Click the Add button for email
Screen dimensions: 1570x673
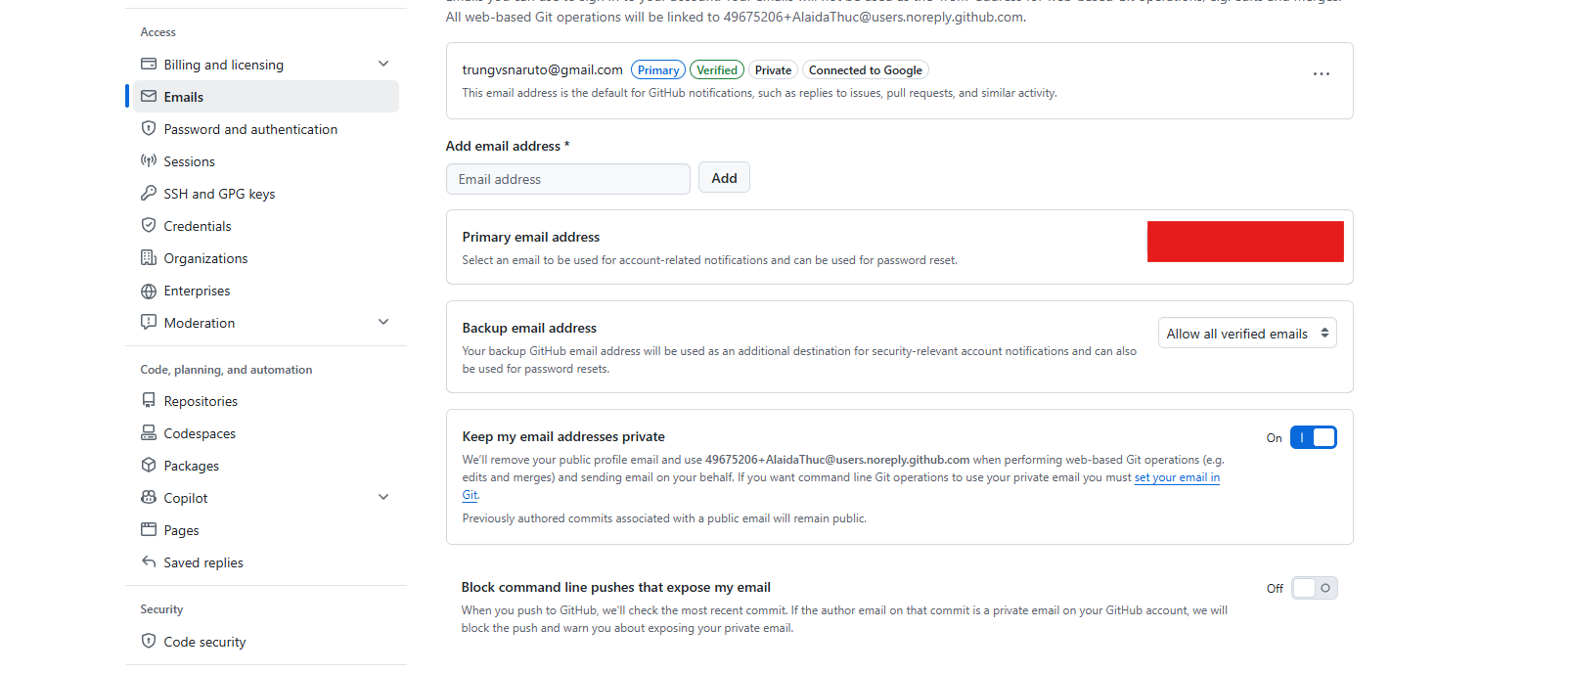tap(724, 178)
